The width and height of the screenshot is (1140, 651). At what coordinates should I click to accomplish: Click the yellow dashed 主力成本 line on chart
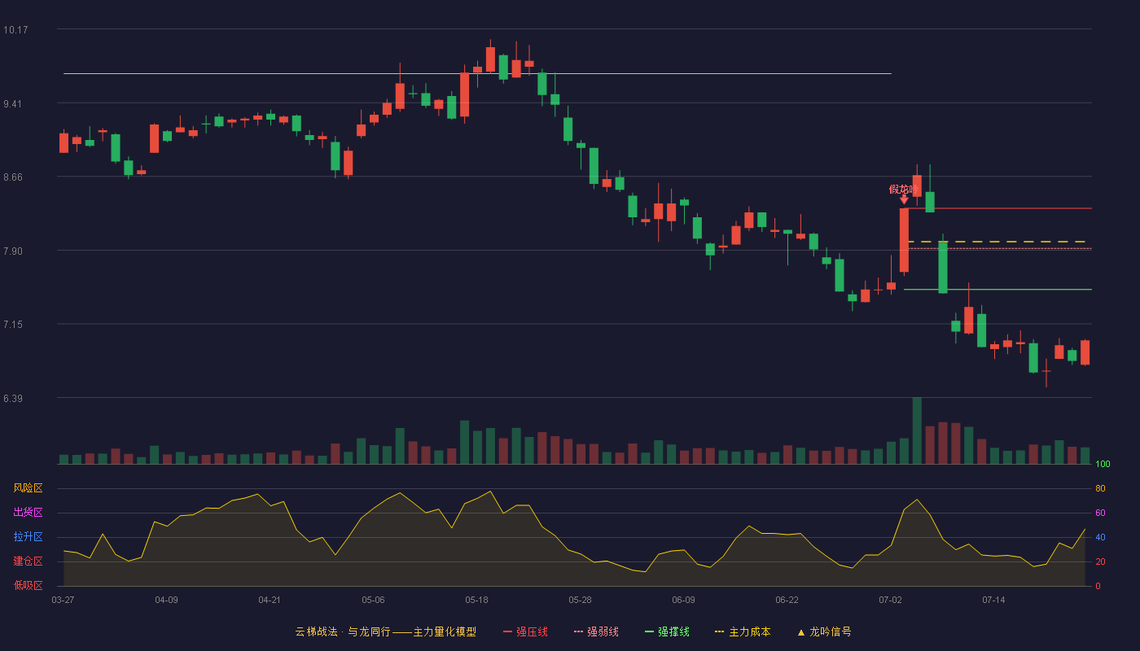click(x=997, y=242)
